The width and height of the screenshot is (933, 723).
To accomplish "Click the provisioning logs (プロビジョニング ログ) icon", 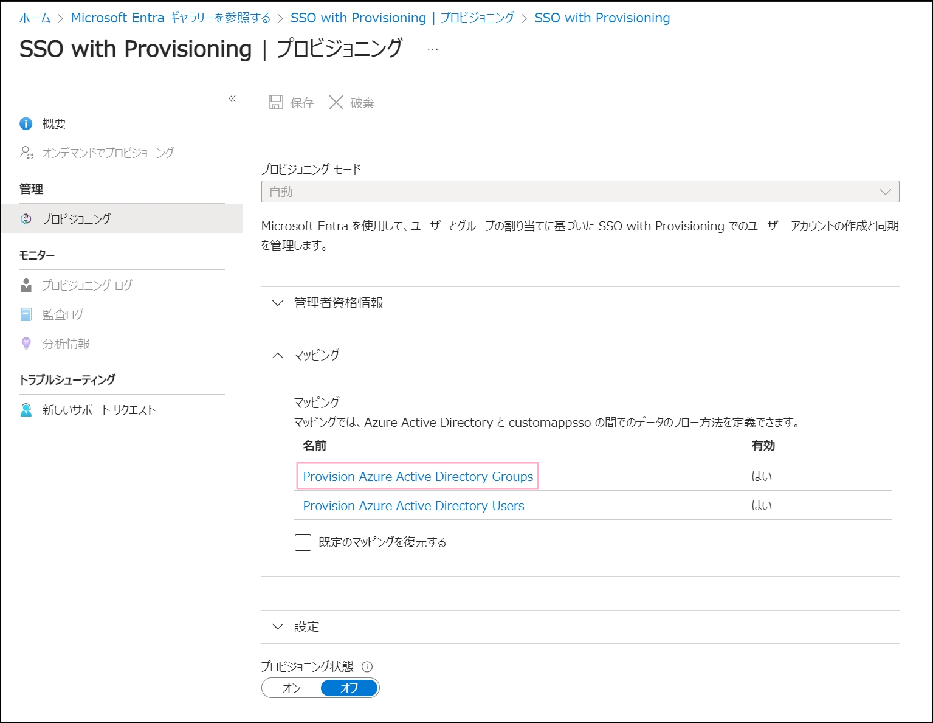I will click(26, 285).
